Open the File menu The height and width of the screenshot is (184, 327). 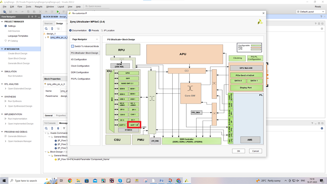tap(4, 7)
